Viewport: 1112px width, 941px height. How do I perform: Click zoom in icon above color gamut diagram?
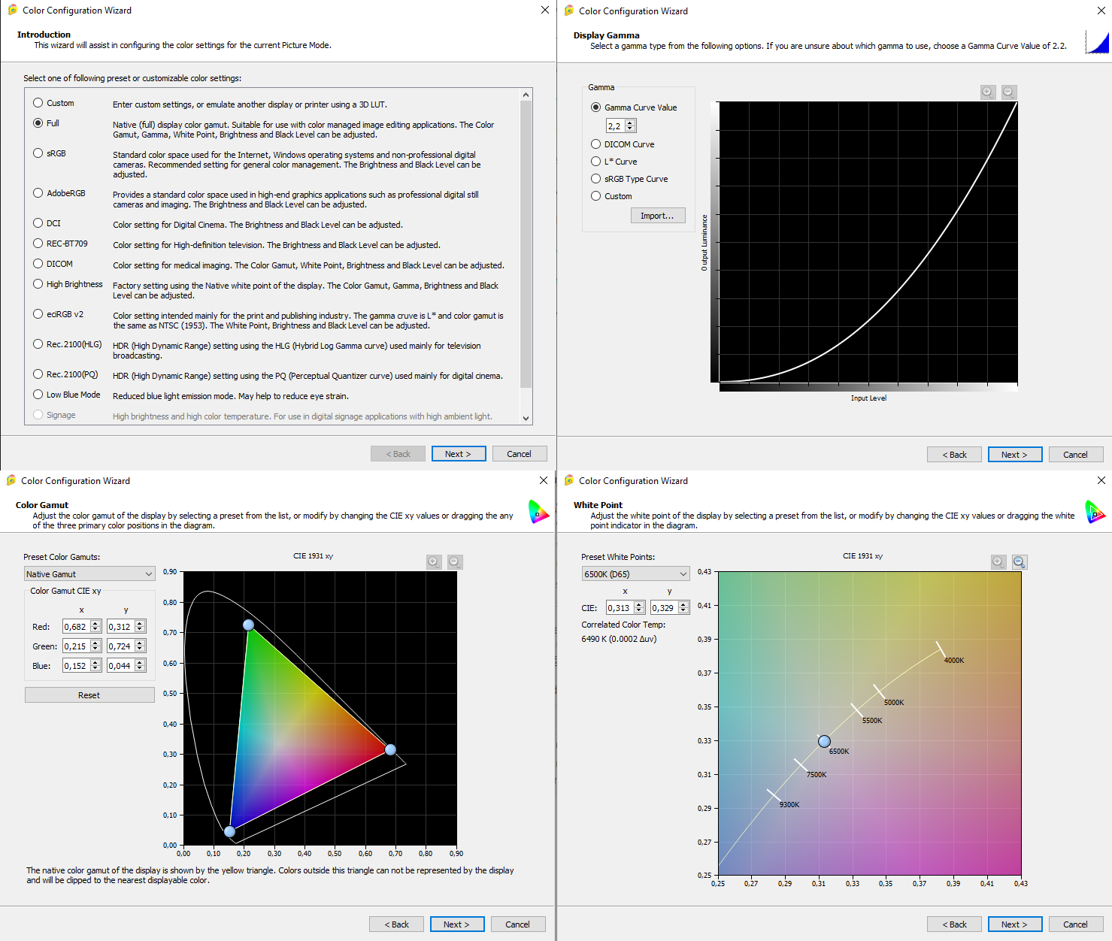pyautogui.click(x=434, y=562)
